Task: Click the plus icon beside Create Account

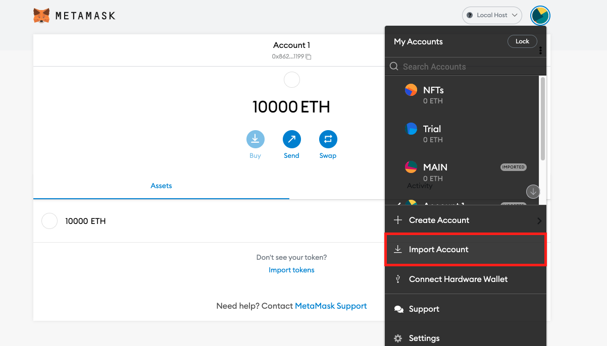Action: pos(398,220)
